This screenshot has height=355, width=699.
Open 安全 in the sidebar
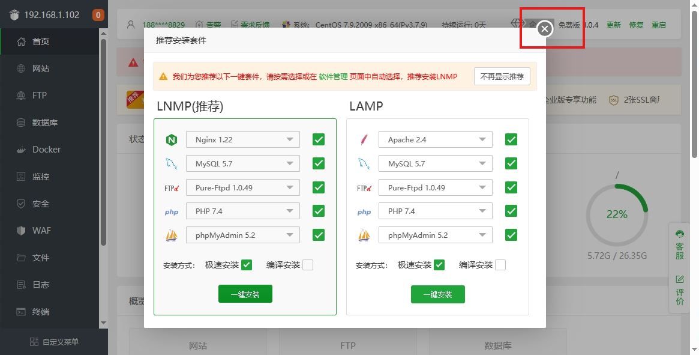(x=49, y=204)
